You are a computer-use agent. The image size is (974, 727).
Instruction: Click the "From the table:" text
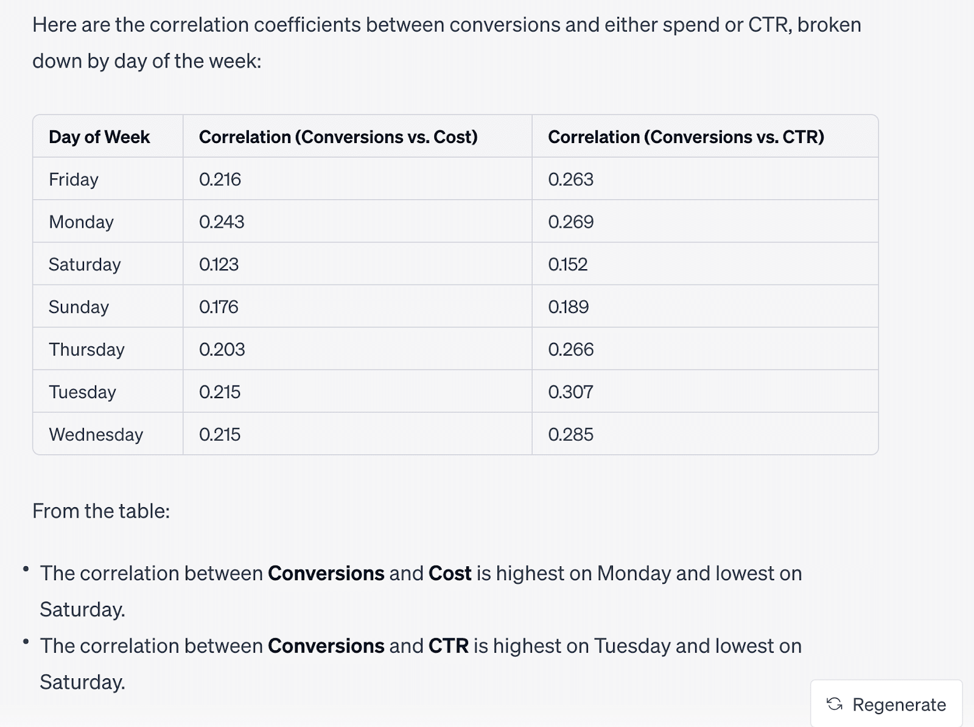coord(101,511)
